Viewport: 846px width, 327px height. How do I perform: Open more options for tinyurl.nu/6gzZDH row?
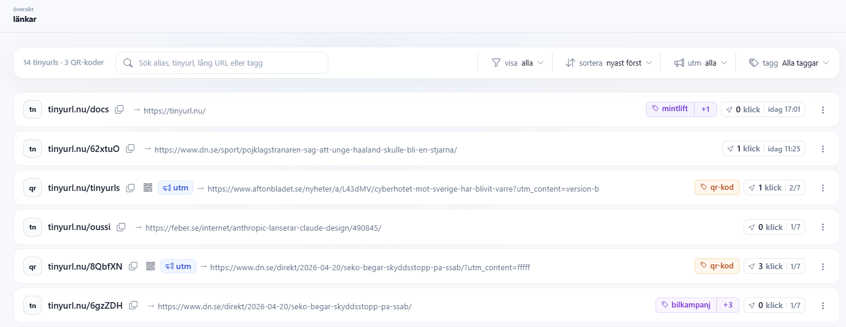tap(822, 305)
